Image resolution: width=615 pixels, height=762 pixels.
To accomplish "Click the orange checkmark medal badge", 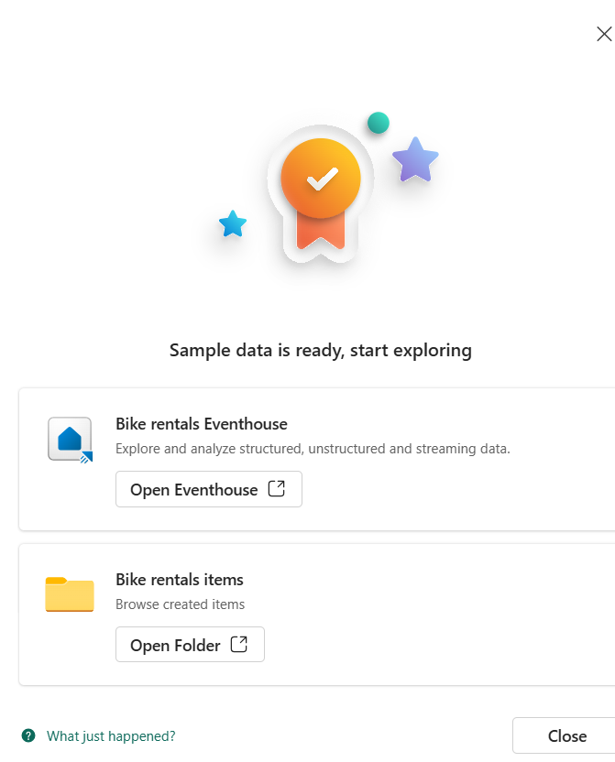I will coord(321,178).
